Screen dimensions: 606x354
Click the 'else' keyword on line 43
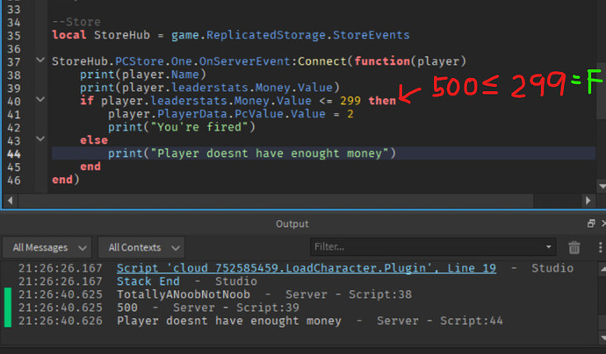pyautogui.click(x=93, y=140)
